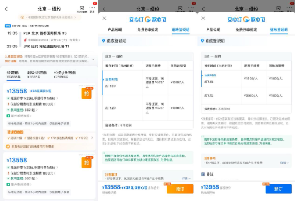This screenshot has height=202, width=296.
Task: Switch to the 免费行李规定 tab in the 抢订 popup
Action: coord(147,30)
